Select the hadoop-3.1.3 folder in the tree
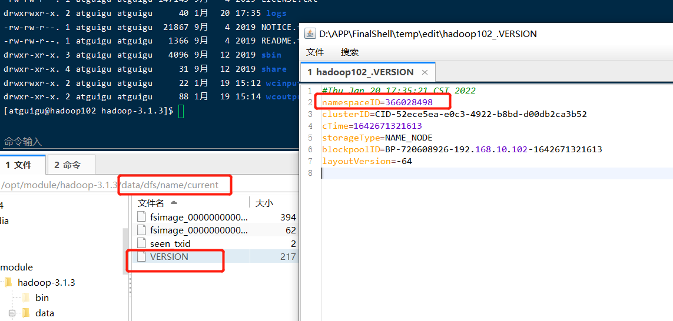This screenshot has height=321, width=673. tap(47, 282)
